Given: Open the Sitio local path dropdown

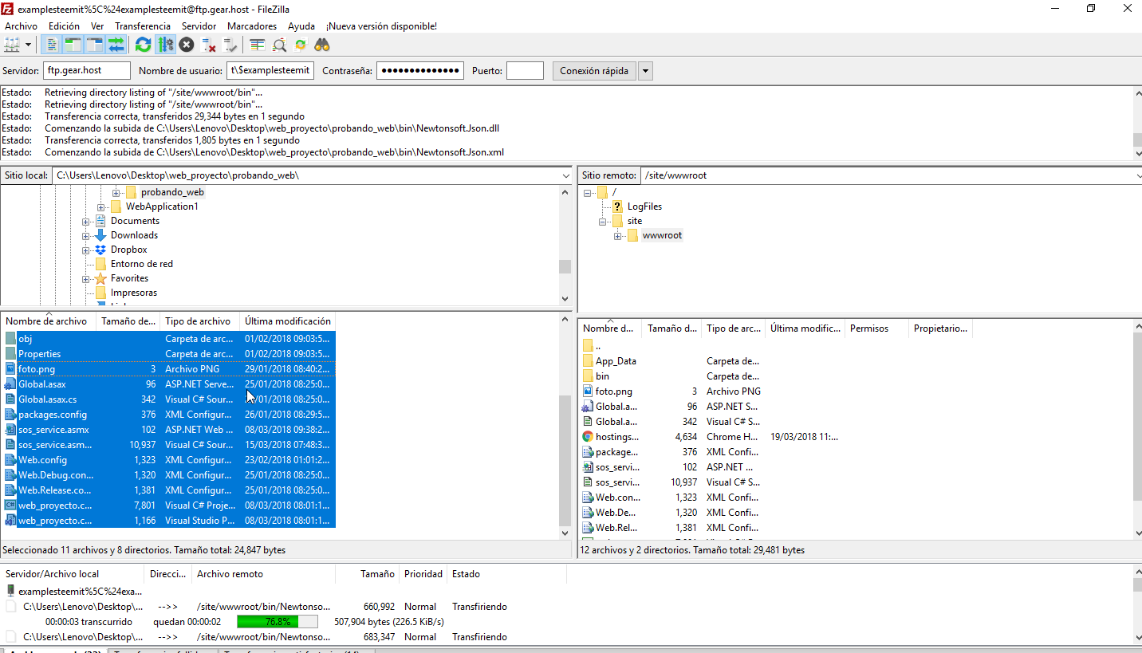Looking at the screenshot, I should 565,175.
